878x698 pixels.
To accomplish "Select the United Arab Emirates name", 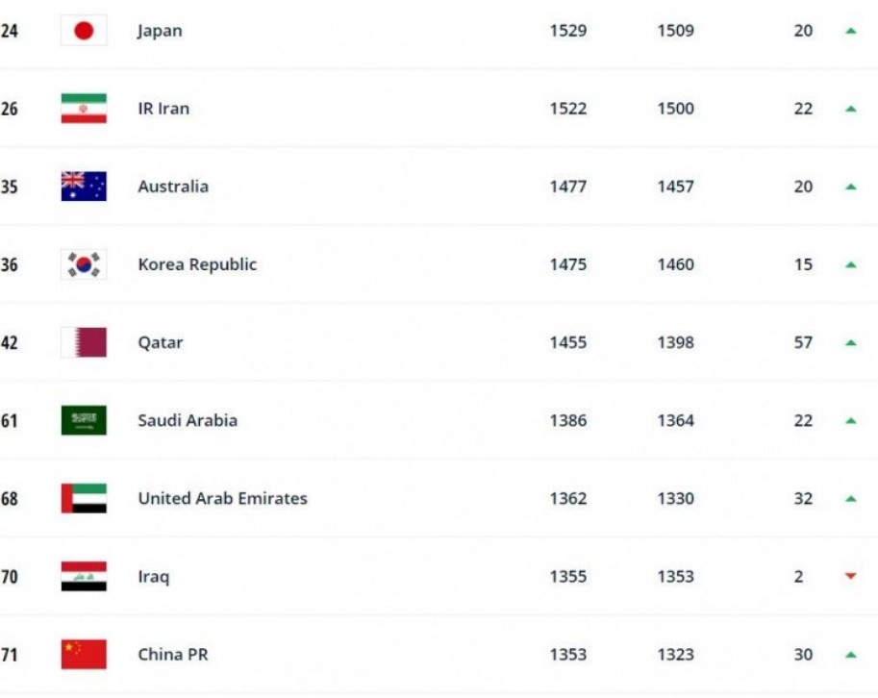I will [222, 498].
